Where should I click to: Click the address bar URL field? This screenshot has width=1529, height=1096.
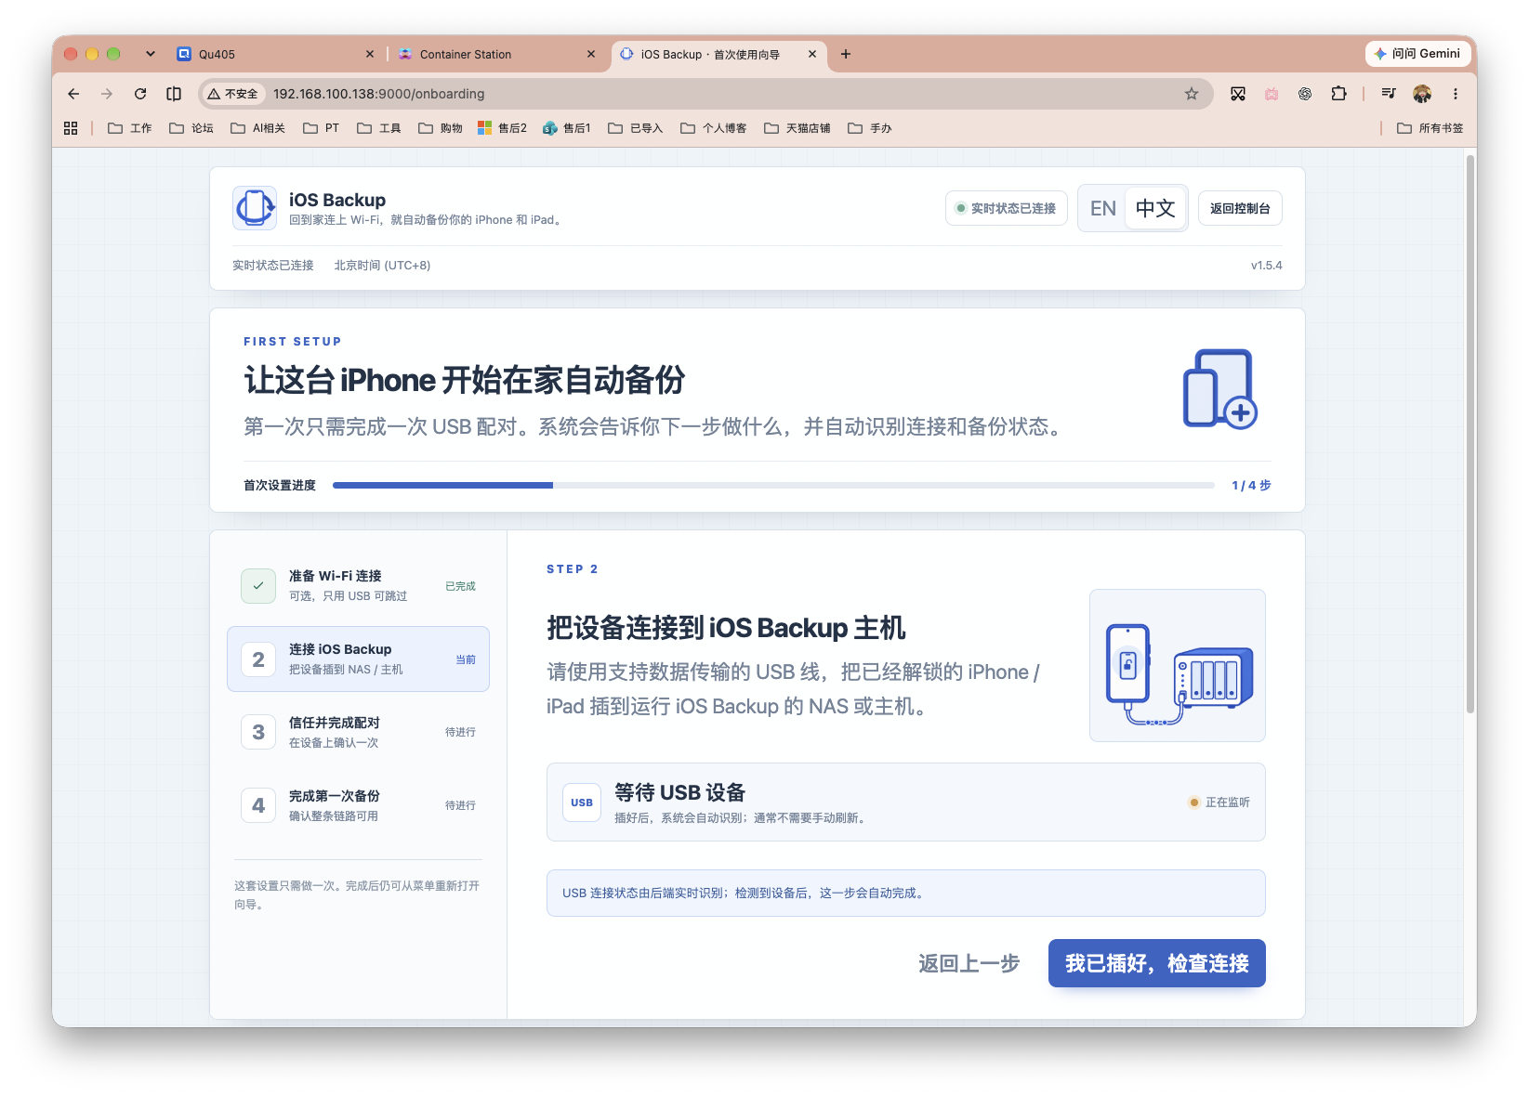coord(706,94)
